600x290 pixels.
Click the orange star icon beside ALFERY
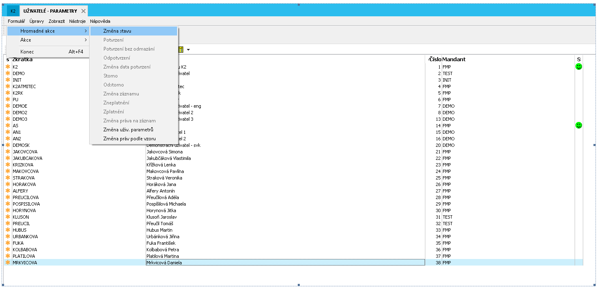pyautogui.click(x=8, y=191)
